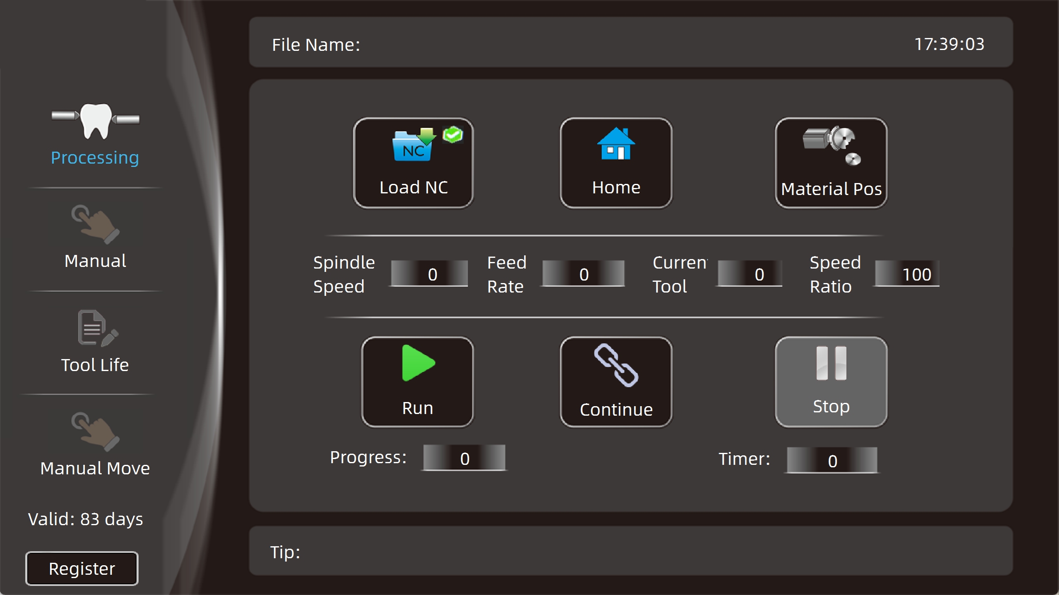Click the Register button

[x=82, y=569]
